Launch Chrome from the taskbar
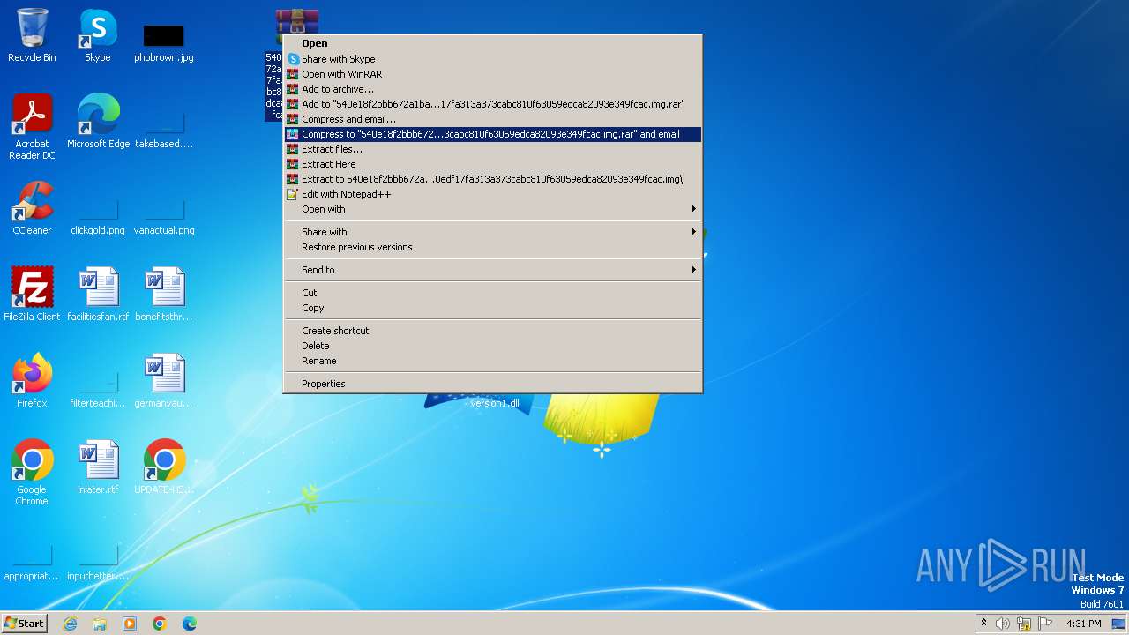This screenshot has width=1129, height=635. (160, 624)
